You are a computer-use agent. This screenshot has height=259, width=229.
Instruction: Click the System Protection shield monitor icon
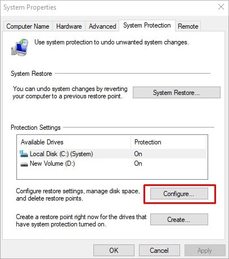pyautogui.click(x=20, y=47)
